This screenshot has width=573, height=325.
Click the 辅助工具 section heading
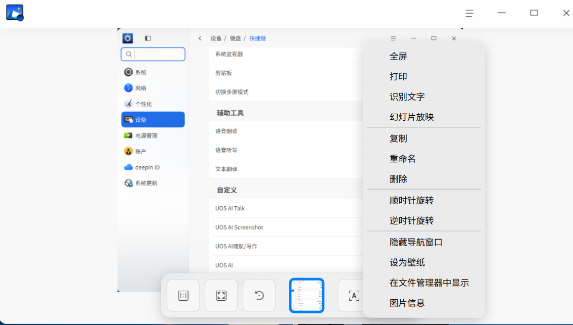230,113
